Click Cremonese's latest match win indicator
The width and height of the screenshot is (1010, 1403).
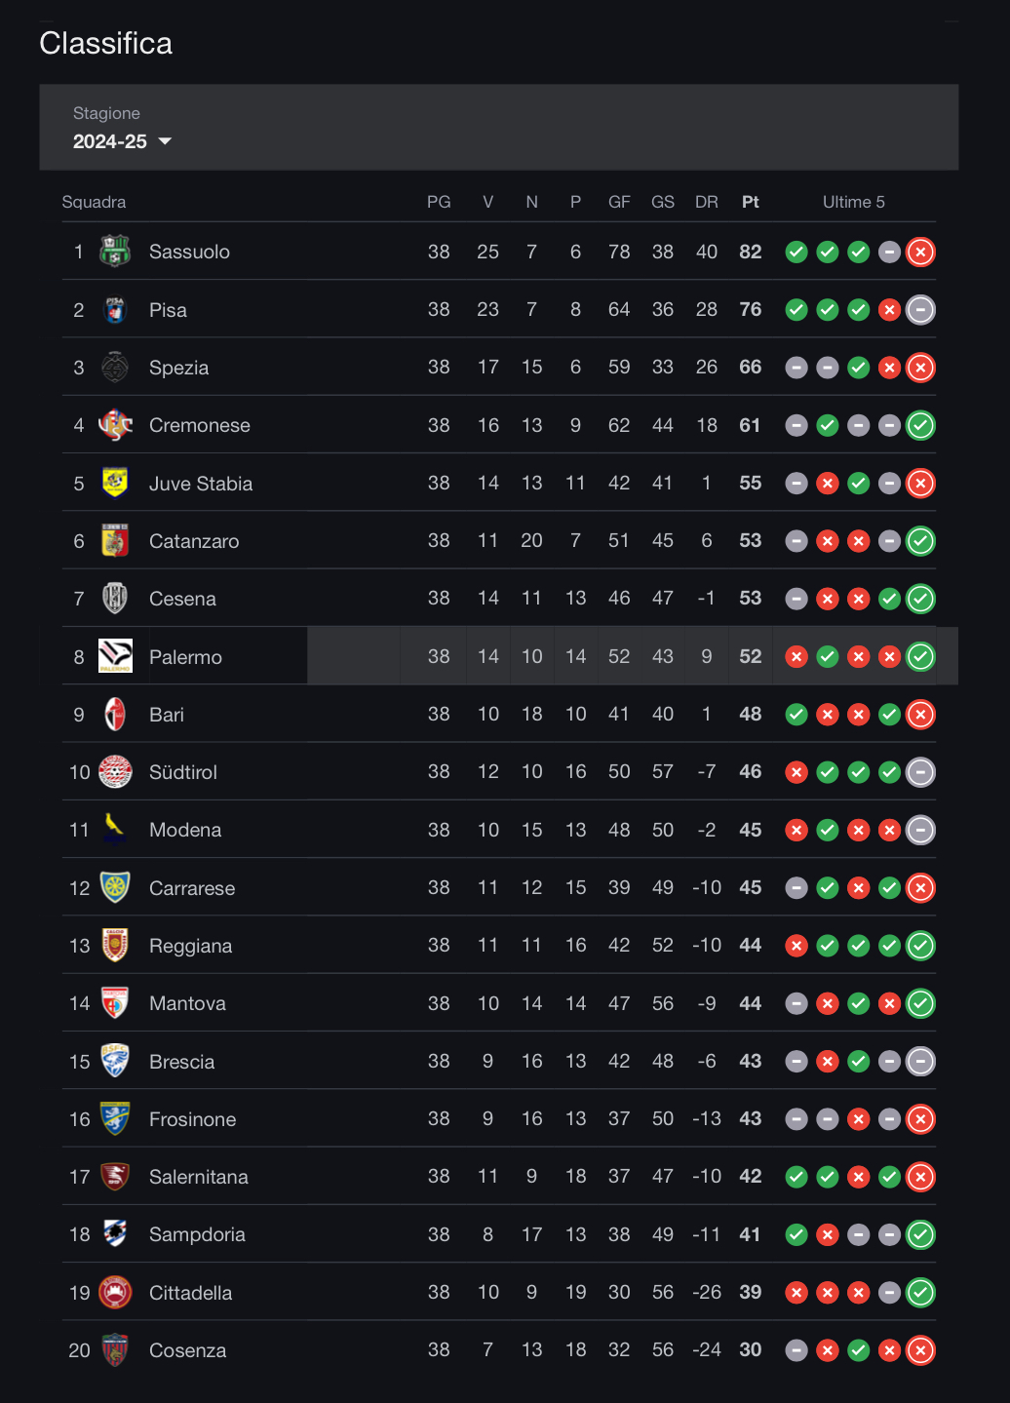click(920, 425)
